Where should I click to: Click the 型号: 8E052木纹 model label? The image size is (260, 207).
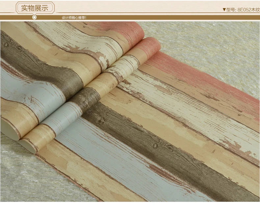tap(243, 10)
